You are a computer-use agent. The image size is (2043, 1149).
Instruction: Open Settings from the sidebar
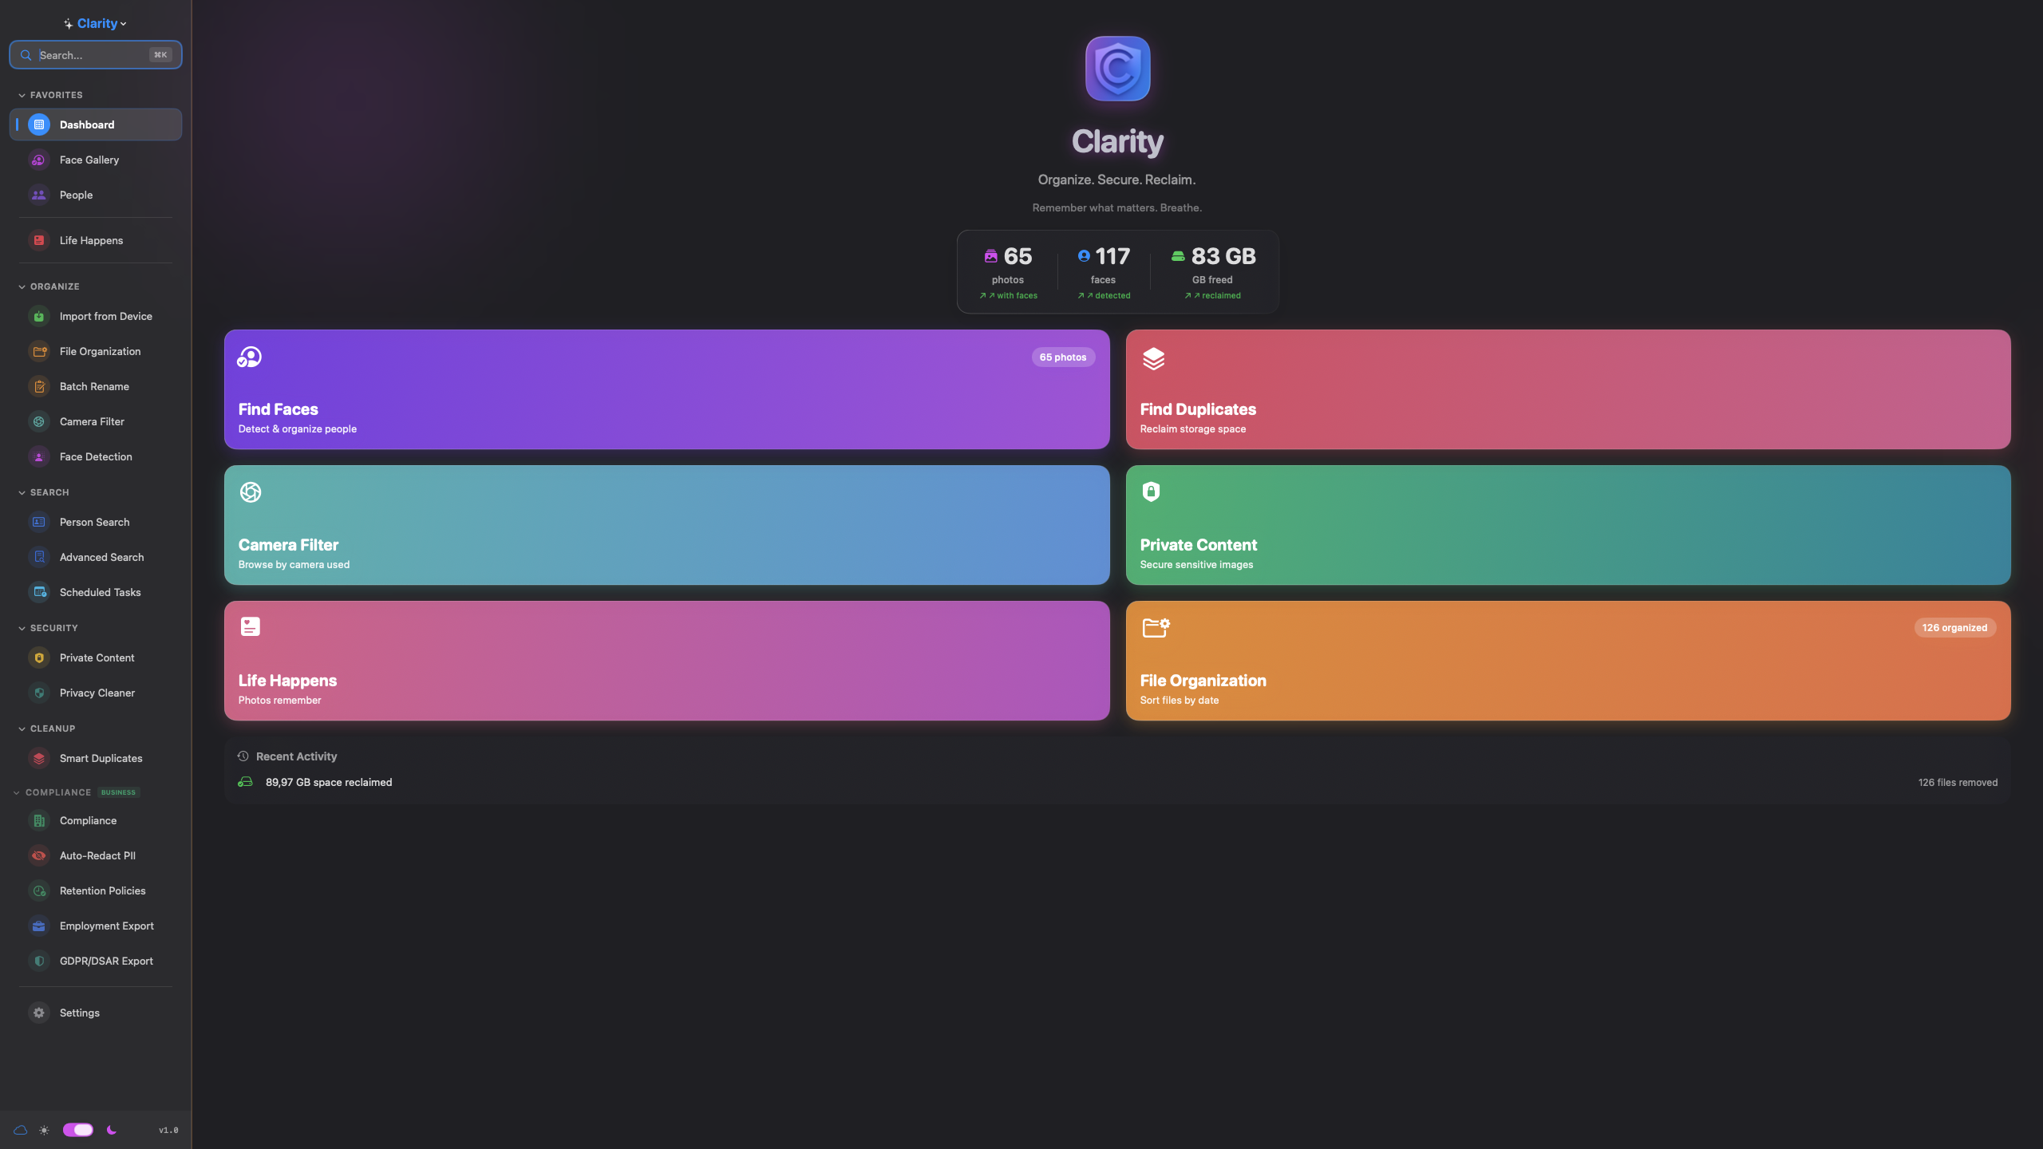coord(79,1013)
